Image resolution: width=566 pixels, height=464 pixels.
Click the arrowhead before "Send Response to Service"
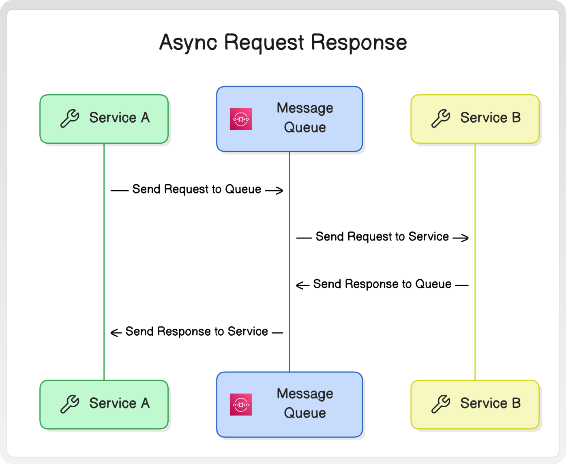(x=115, y=333)
